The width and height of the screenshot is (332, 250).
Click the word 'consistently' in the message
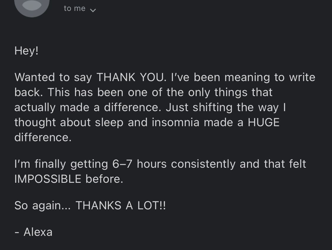coord(203,164)
